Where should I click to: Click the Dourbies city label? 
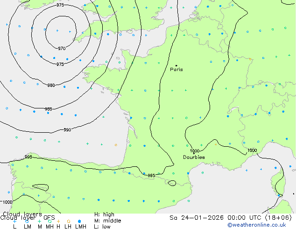pyautogui.click(x=194, y=157)
